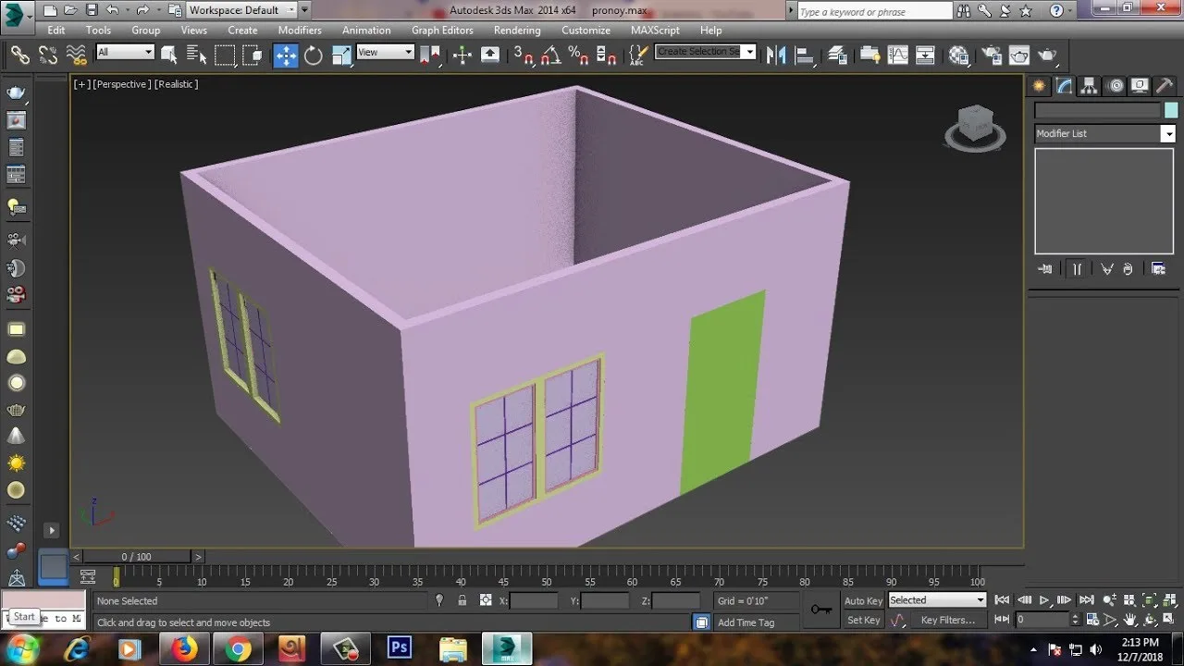Screen dimensions: 1184x666
Task: Click the Rendered Frame Window icon
Action: click(1019, 55)
